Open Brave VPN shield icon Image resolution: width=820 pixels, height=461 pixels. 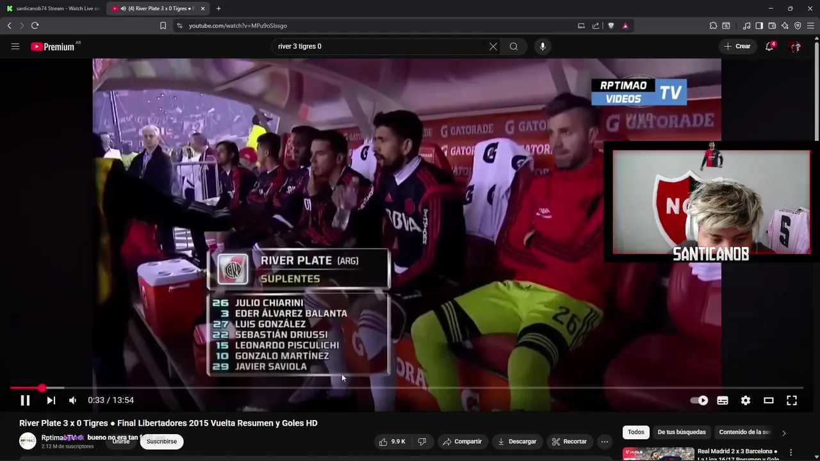[x=798, y=26]
